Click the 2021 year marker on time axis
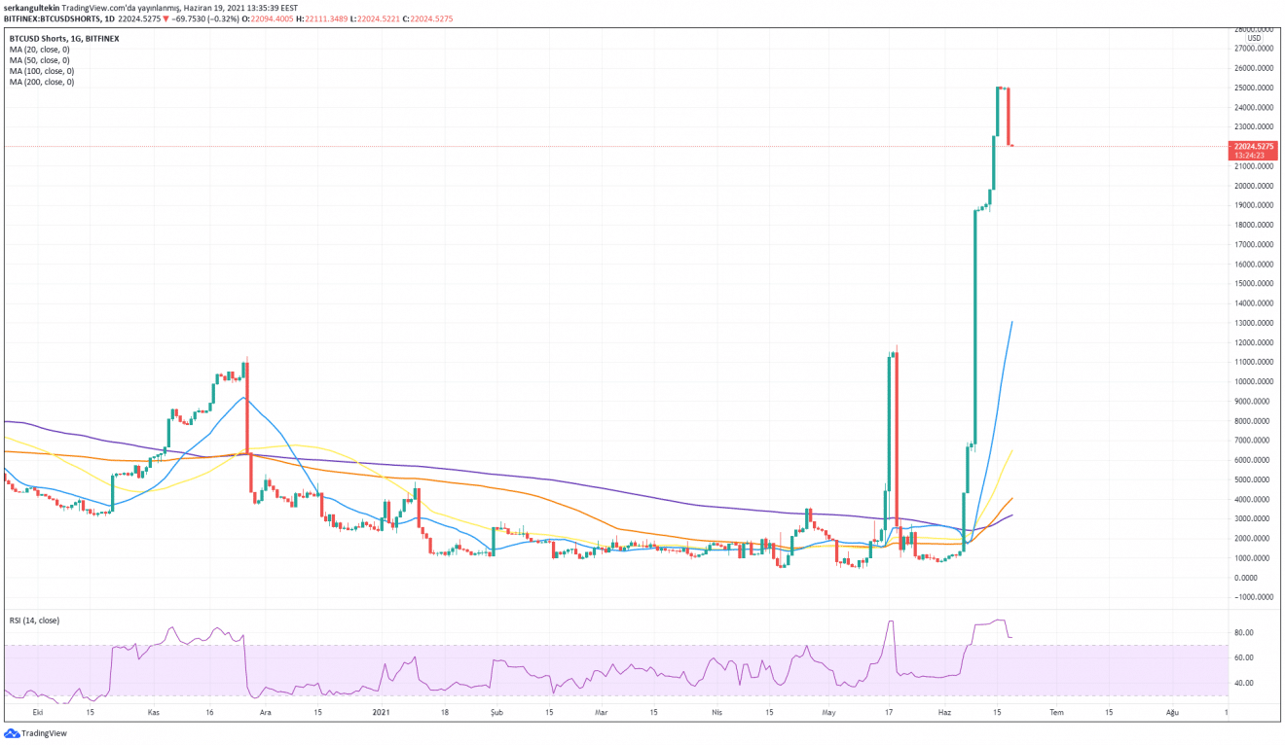 [x=383, y=712]
